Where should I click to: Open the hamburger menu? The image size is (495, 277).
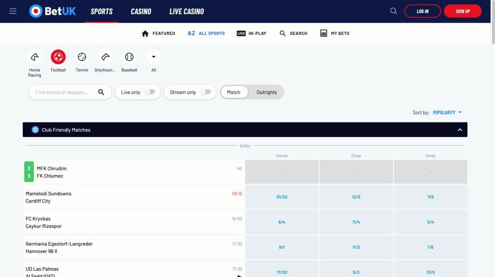pyautogui.click(x=13, y=12)
